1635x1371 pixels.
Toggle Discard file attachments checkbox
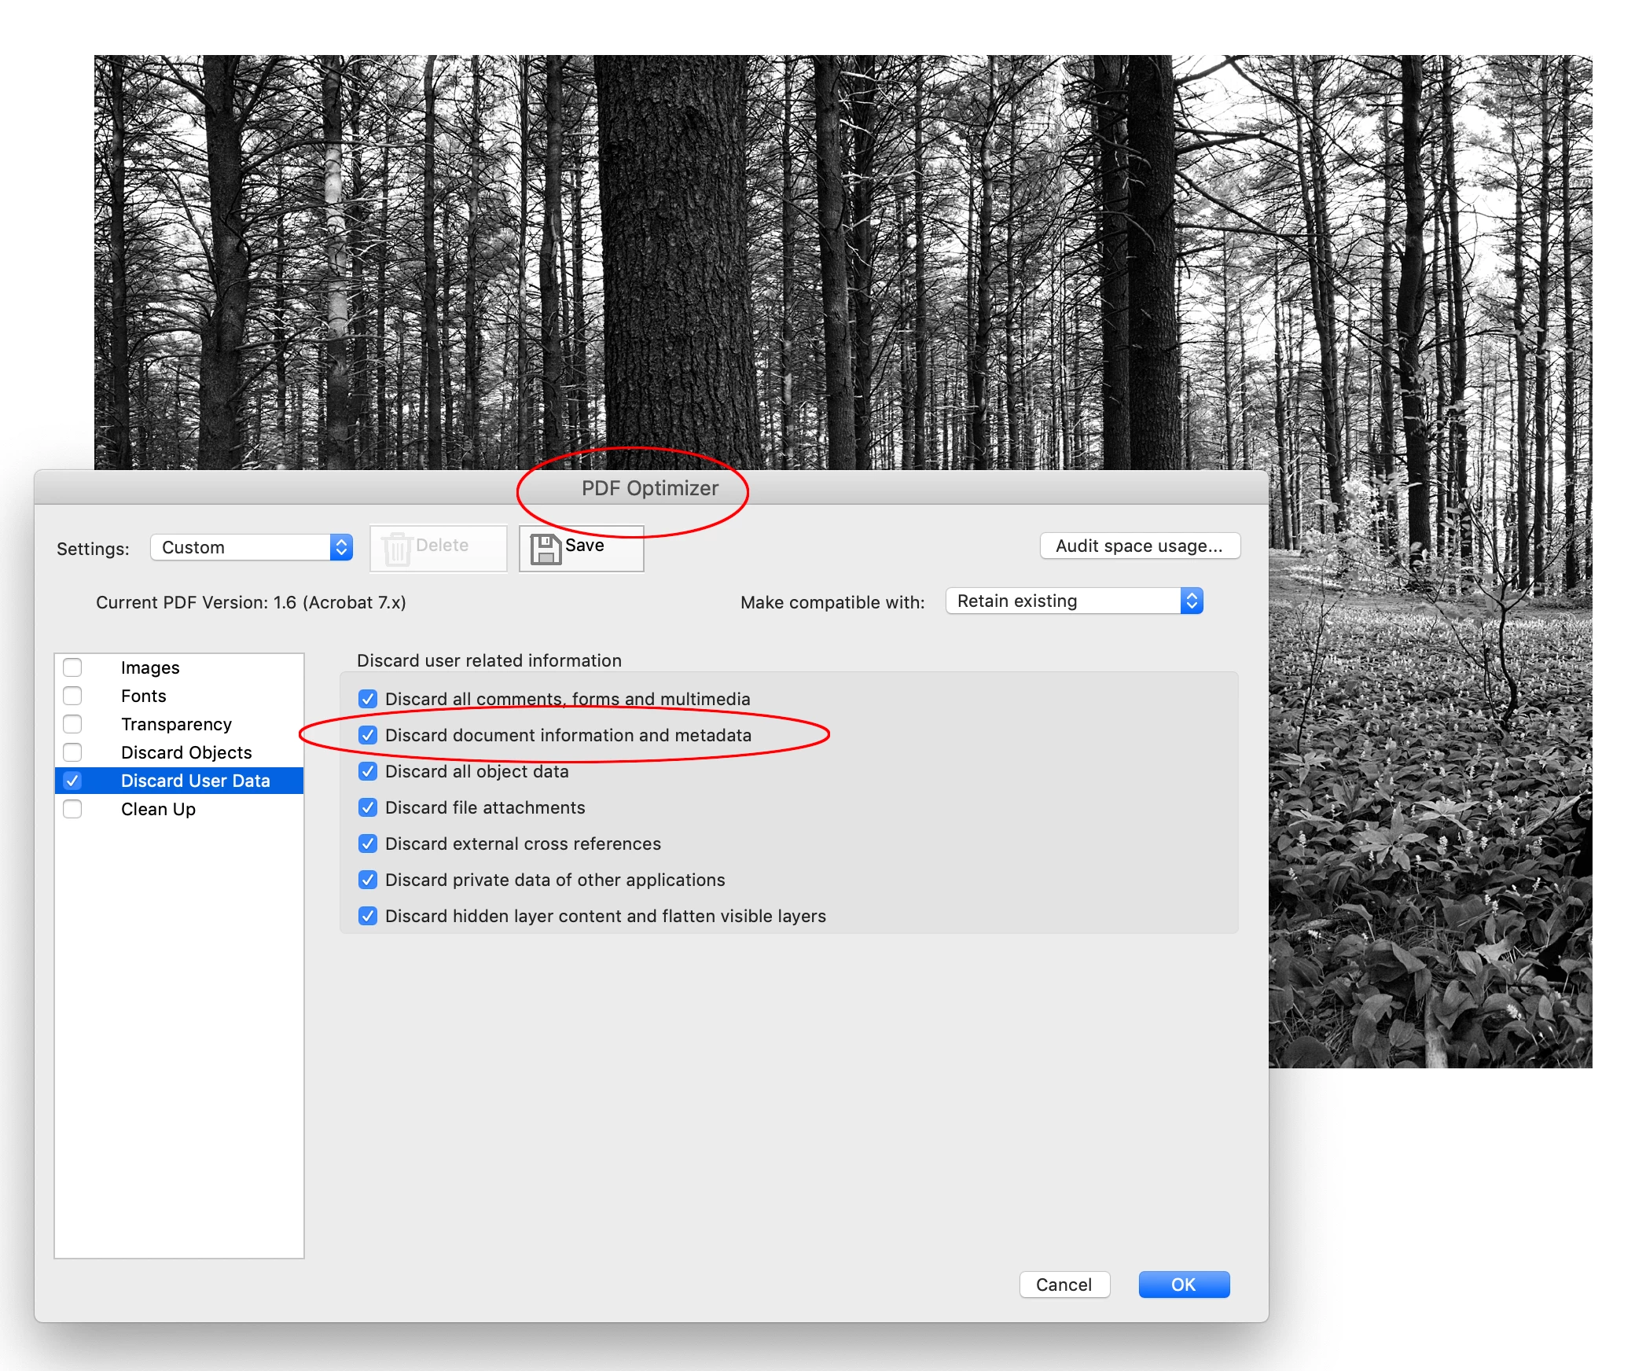(x=368, y=807)
